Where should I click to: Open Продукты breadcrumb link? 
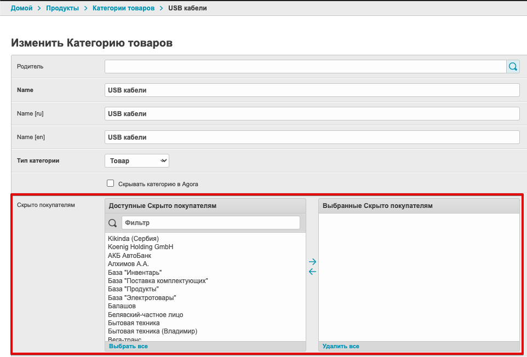[x=62, y=8]
